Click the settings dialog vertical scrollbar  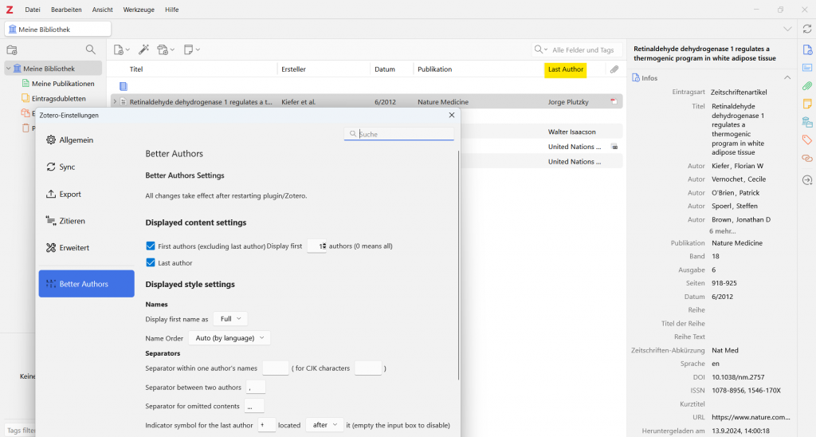click(458, 266)
